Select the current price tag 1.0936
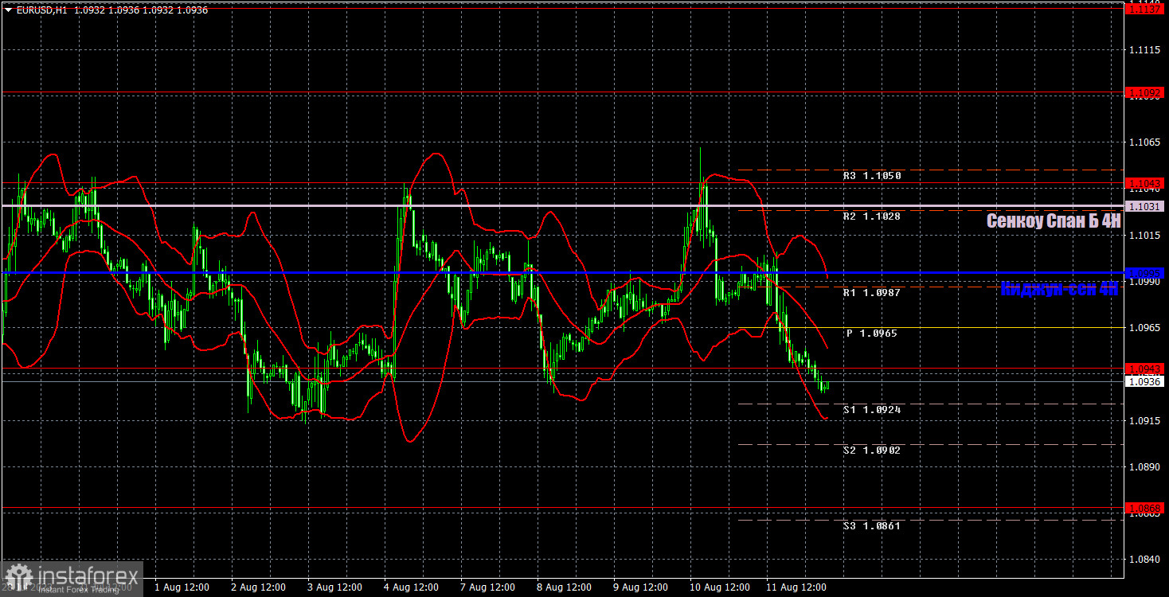Screen dimensions: 1169x597 [1145, 382]
